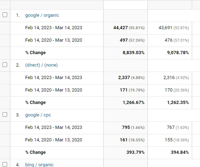Select the 767 (1.63%) value
This screenshot has height=167, width=200.
[x=178, y=127]
